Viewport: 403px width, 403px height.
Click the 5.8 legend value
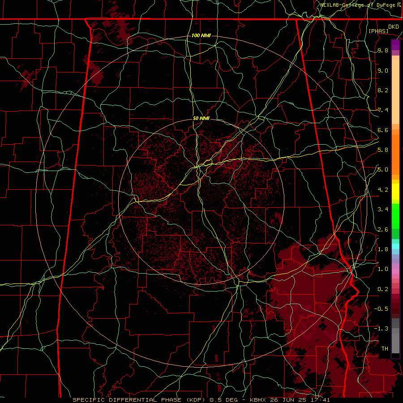tap(383, 150)
